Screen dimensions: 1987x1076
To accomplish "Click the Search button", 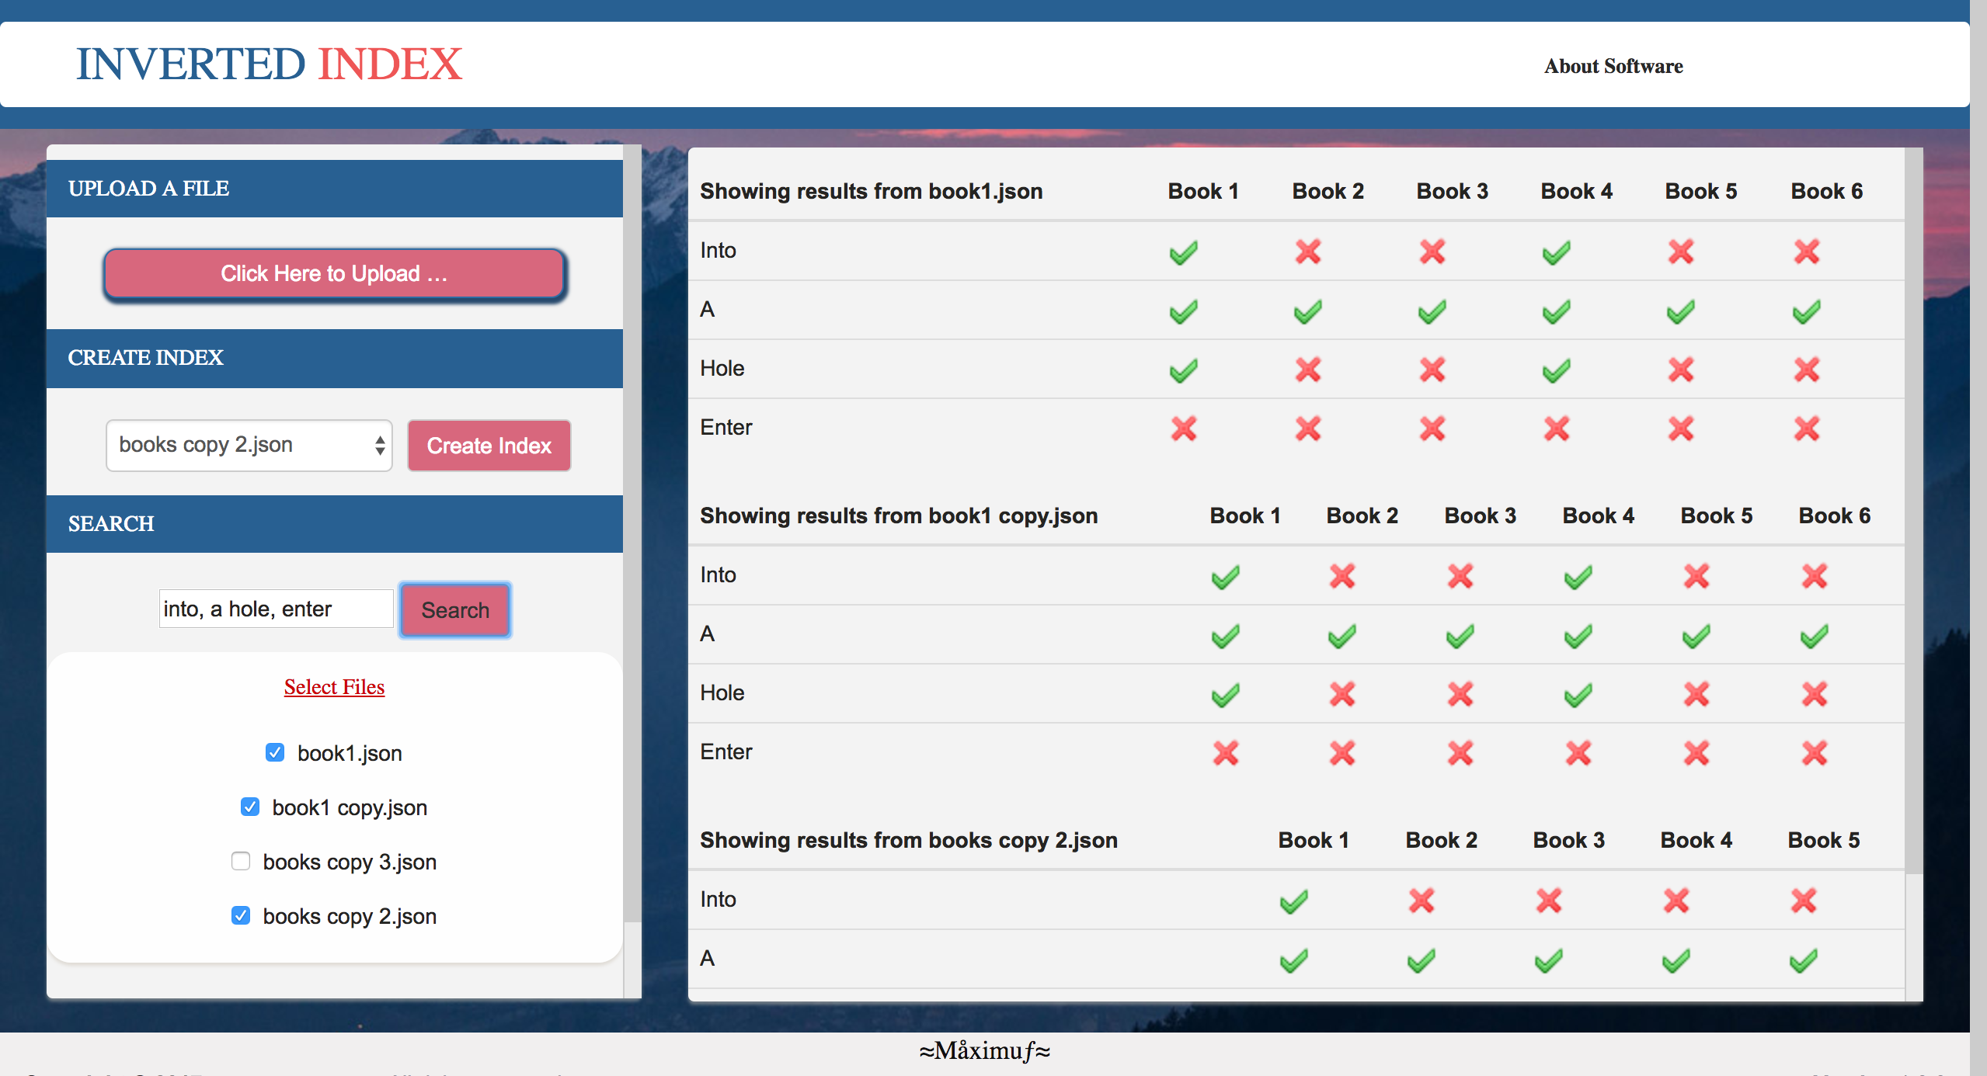I will pos(454,609).
